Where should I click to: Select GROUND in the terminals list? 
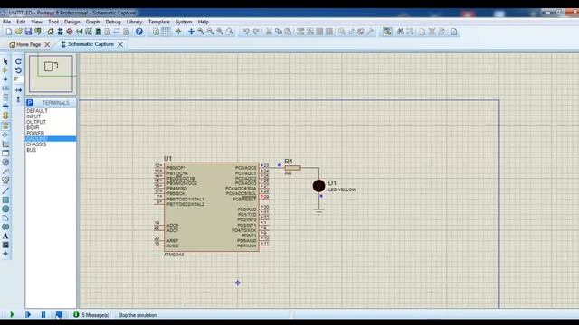pyautogui.click(x=51, y=138)
